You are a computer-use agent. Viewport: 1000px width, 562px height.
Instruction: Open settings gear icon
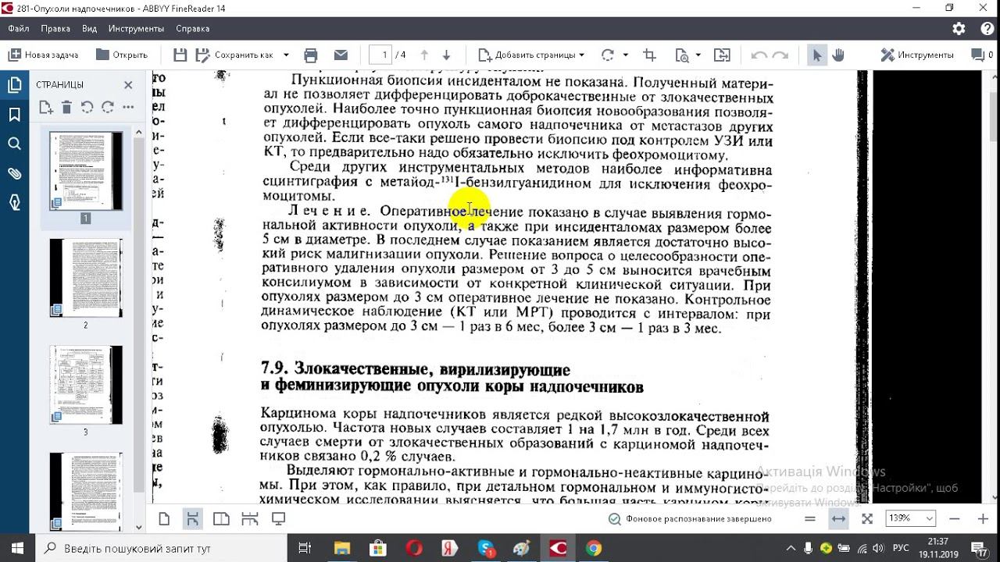[959, 29]
